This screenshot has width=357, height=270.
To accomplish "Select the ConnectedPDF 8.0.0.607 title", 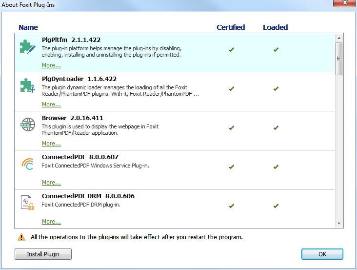I will (x=80, y=157).
